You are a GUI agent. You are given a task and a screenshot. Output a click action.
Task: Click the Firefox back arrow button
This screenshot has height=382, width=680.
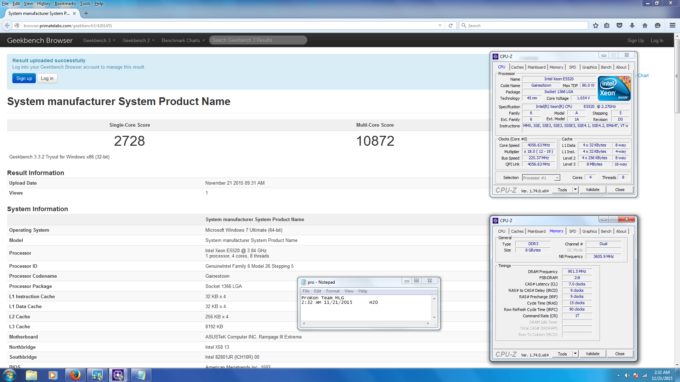pyautogui.click(x=7, y=25)
